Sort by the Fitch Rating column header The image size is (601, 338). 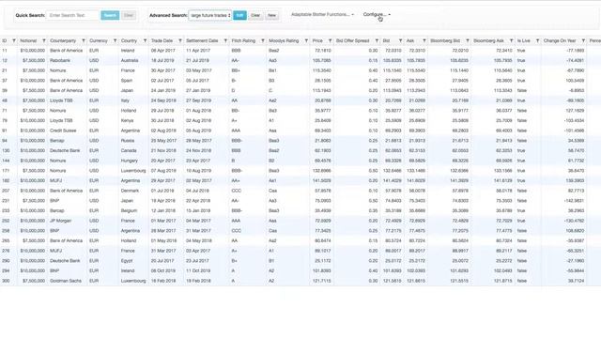(243, 40)
